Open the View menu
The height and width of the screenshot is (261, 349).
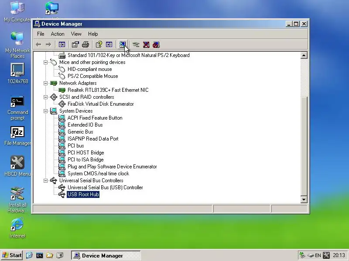pyautogui.click(x=76, y=34)
